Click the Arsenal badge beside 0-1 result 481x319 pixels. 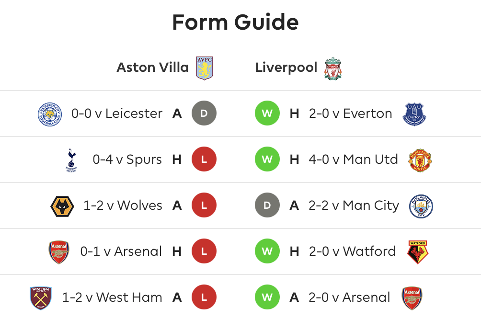point(59,252)
